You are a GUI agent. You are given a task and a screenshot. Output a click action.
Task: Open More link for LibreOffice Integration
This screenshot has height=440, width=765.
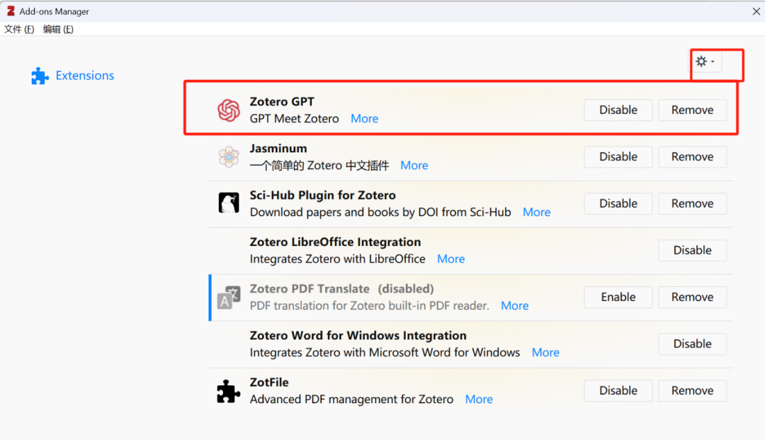pyautogui.click(x=450, y=259)
